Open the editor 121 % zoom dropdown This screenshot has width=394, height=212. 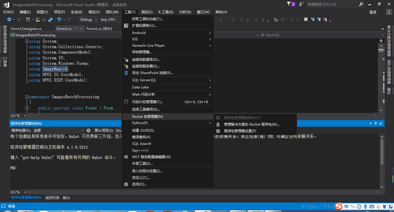coord(18,116)
